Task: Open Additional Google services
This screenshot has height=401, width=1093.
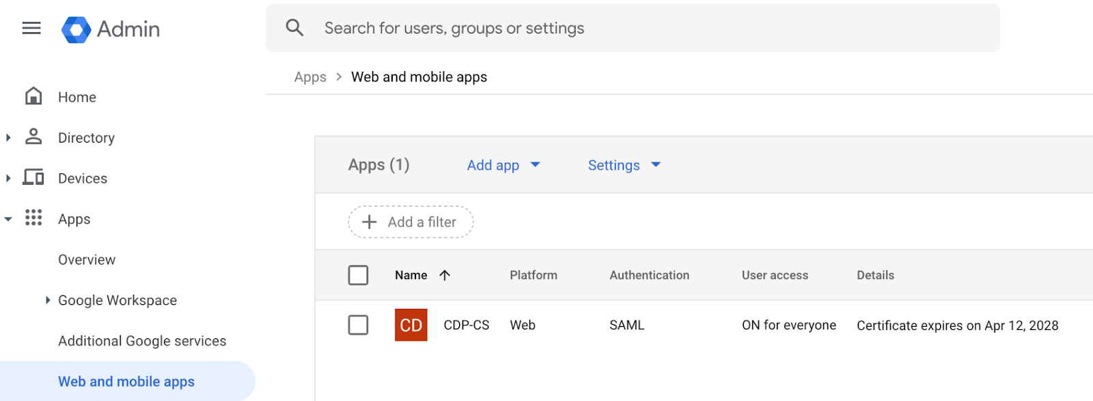Action: (142, 341)
